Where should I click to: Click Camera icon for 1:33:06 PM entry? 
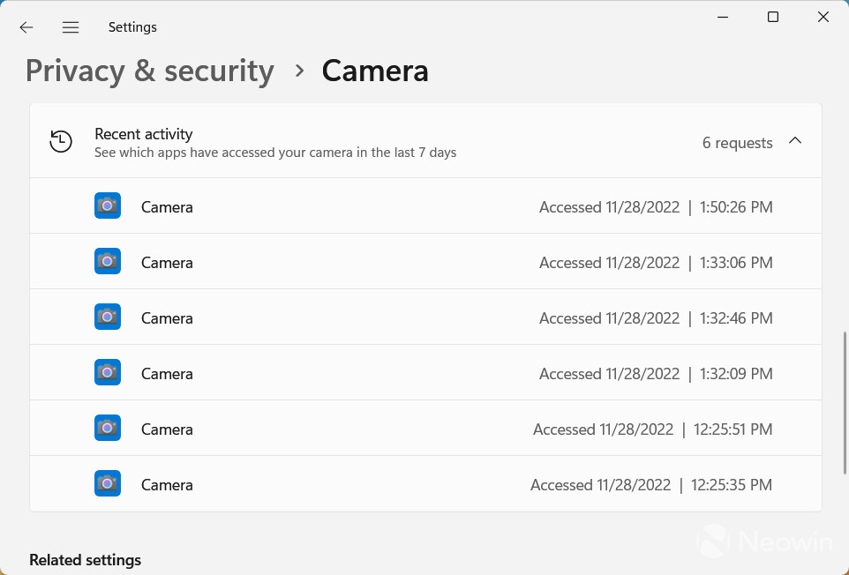tap(107, 261)
